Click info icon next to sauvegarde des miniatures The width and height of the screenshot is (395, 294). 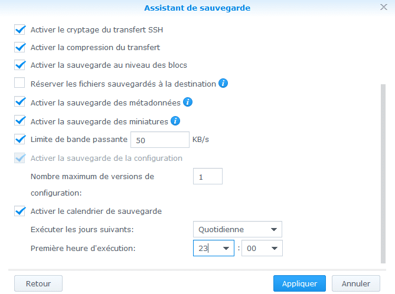coord(175,121)
